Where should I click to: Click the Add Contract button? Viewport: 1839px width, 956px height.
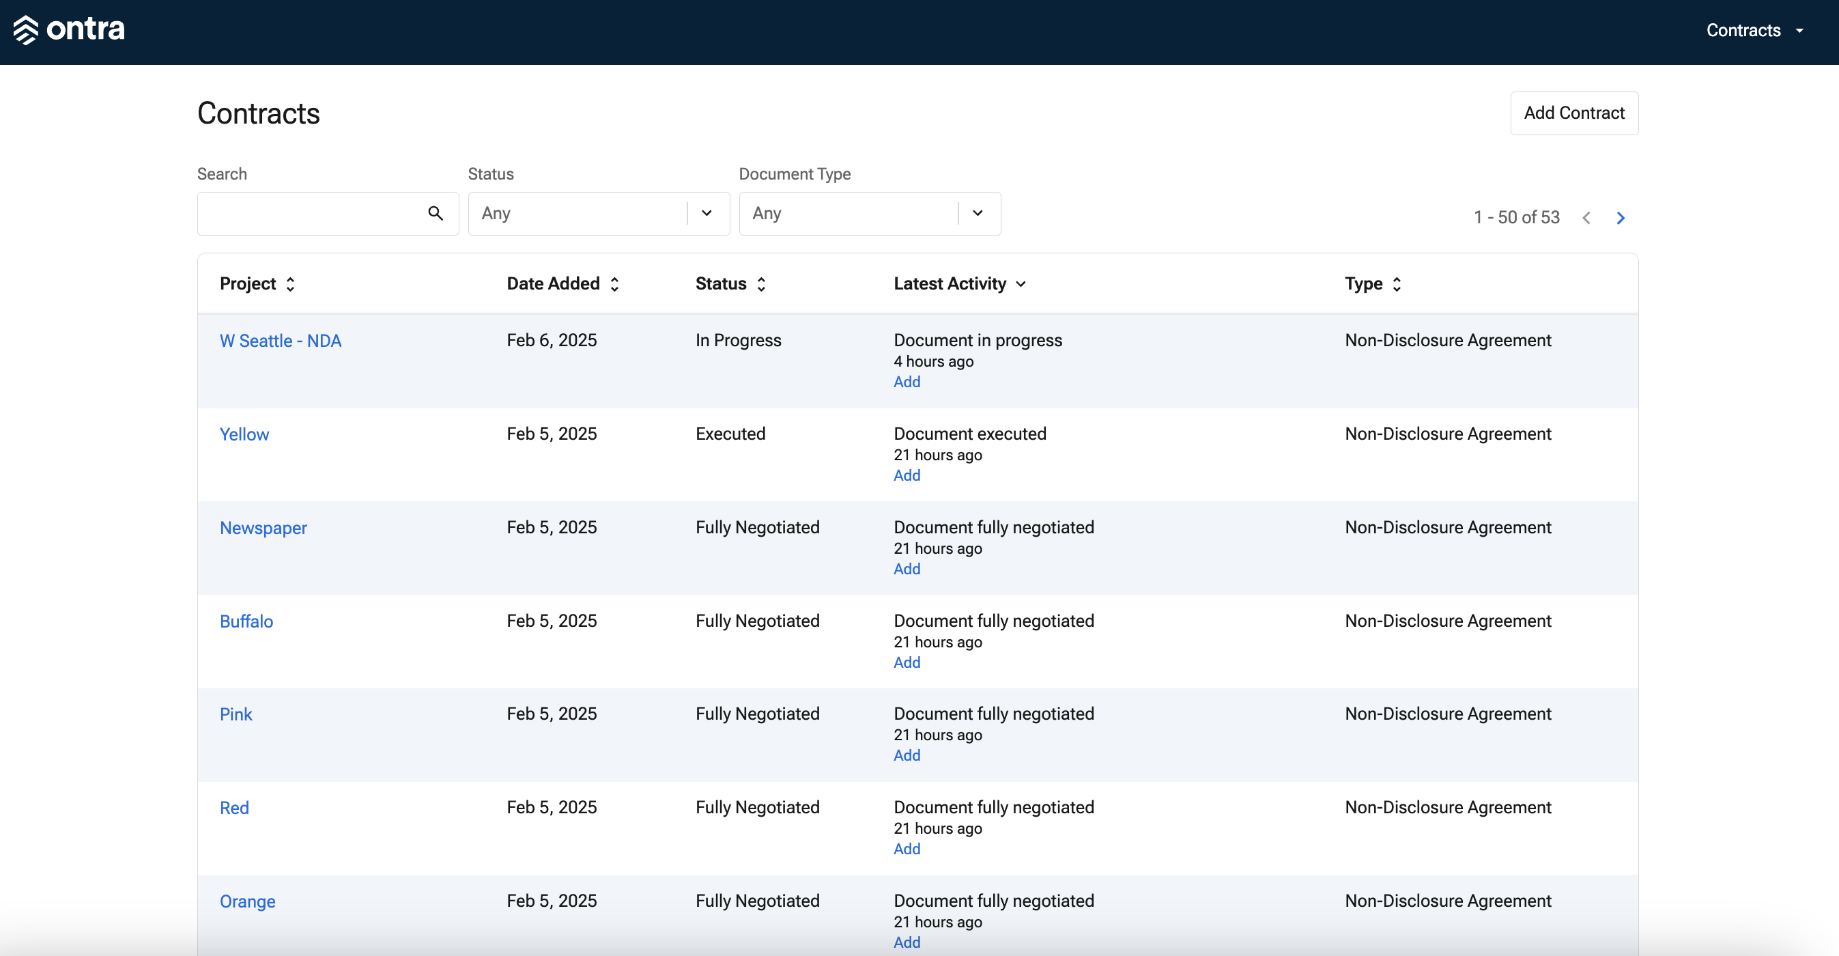[x=1574, y=113]
